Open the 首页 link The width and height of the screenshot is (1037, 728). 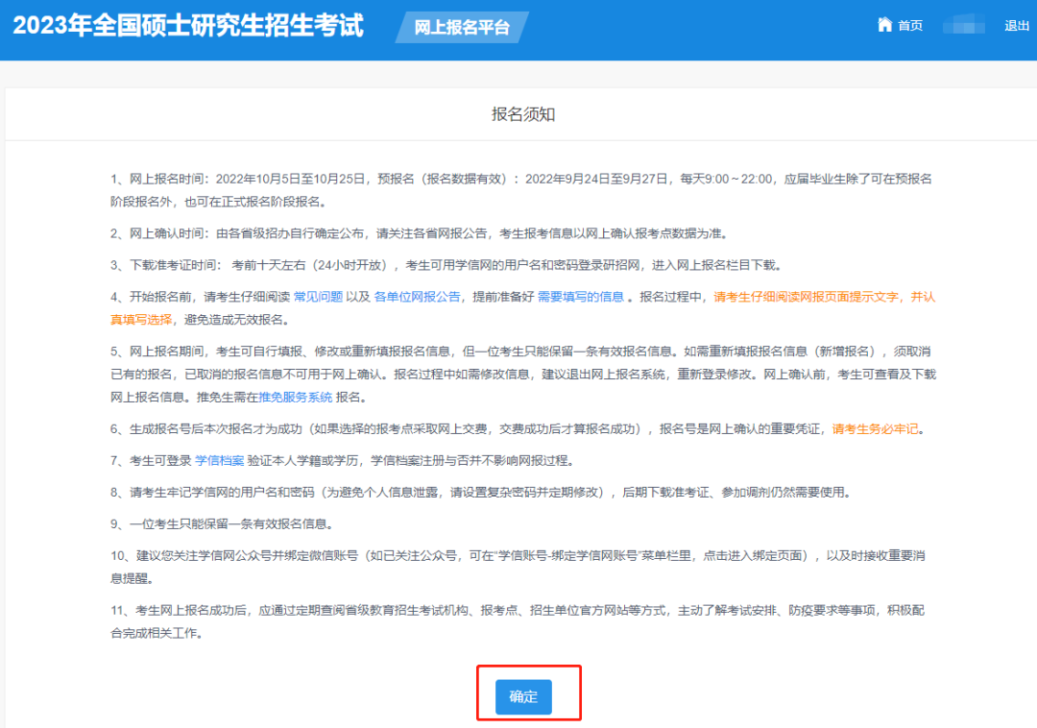pos(910,26)
